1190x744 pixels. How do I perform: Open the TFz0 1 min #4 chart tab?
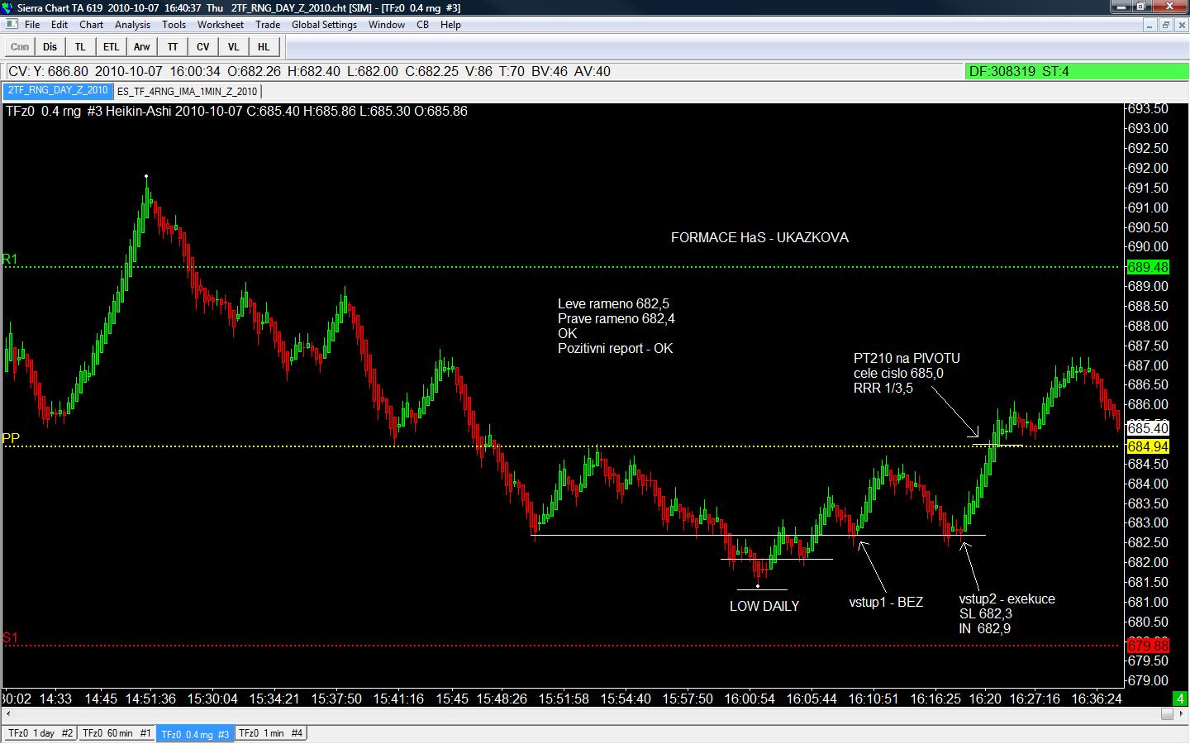click(271, 733)
